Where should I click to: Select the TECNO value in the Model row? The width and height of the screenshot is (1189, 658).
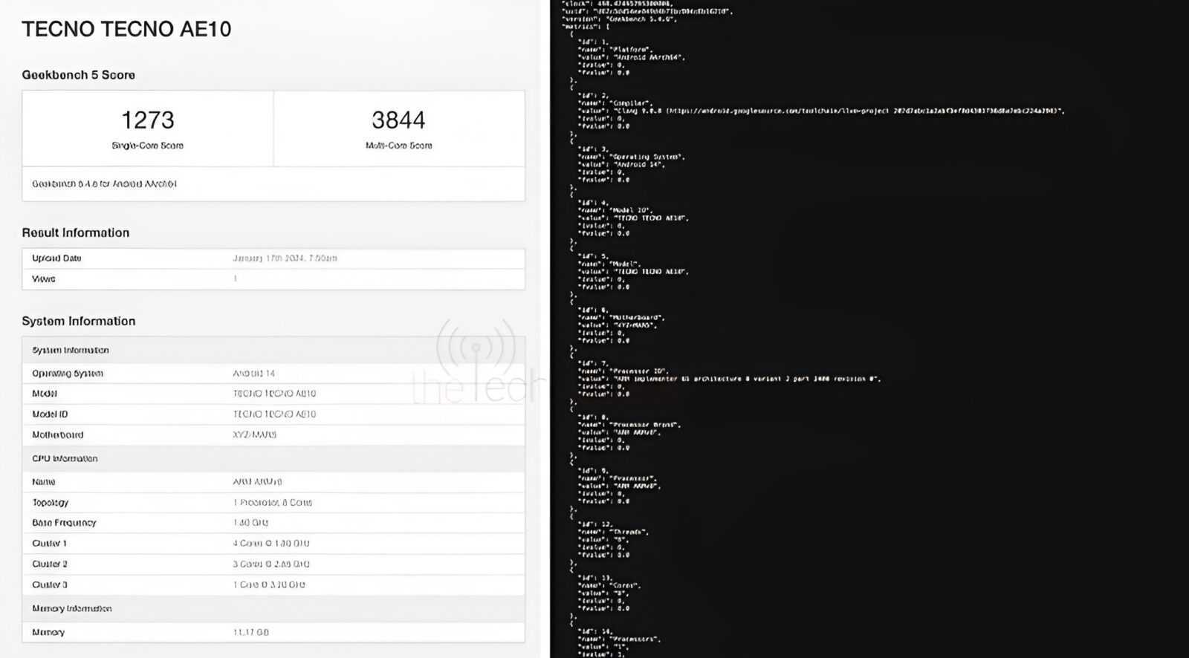coord(274,394)
